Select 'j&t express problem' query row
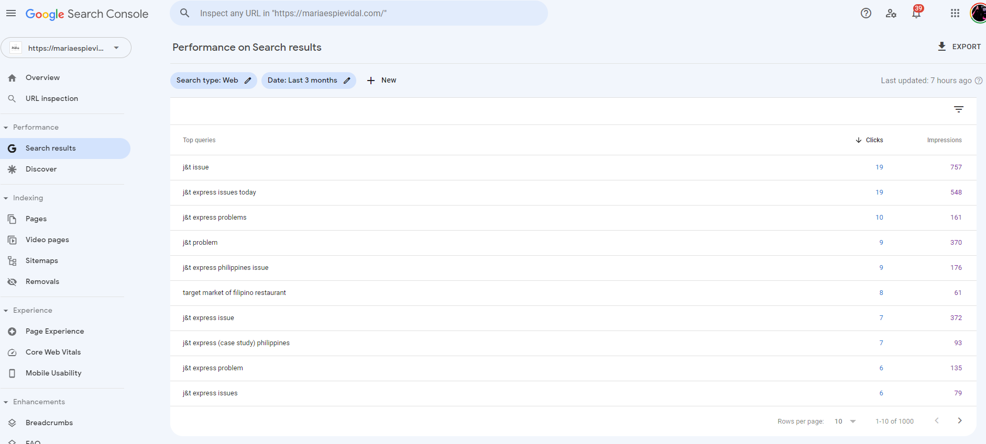The image size is (986, 444). click(573, 368)
